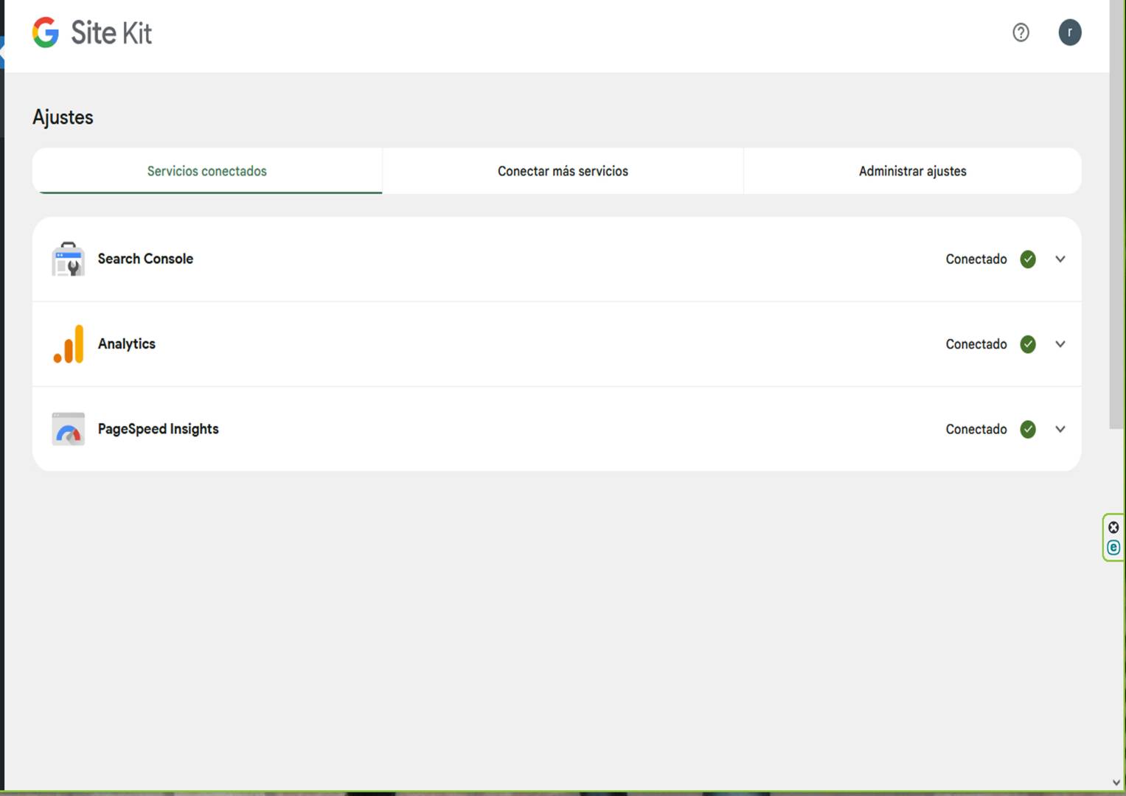Click Search Console green connected checkmark

pos(1028,259)
